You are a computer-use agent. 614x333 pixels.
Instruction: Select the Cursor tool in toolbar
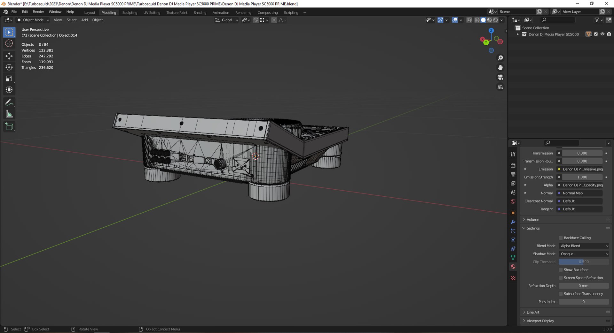pyautogui.click(x=9, y=43)
